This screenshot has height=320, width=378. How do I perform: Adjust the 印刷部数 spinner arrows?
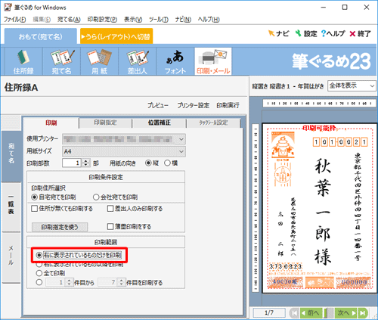pyautogui.click(x=86, y=163)
